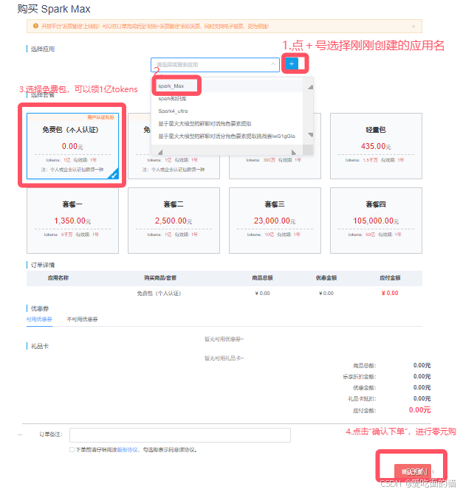Dismiss the orange invoice notification banner
Screen dimensions: 460x492
coord(413,27)
